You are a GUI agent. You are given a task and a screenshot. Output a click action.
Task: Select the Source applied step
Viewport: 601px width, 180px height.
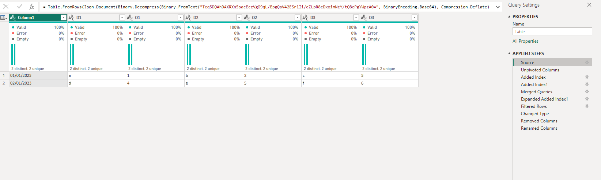[552, 62]
